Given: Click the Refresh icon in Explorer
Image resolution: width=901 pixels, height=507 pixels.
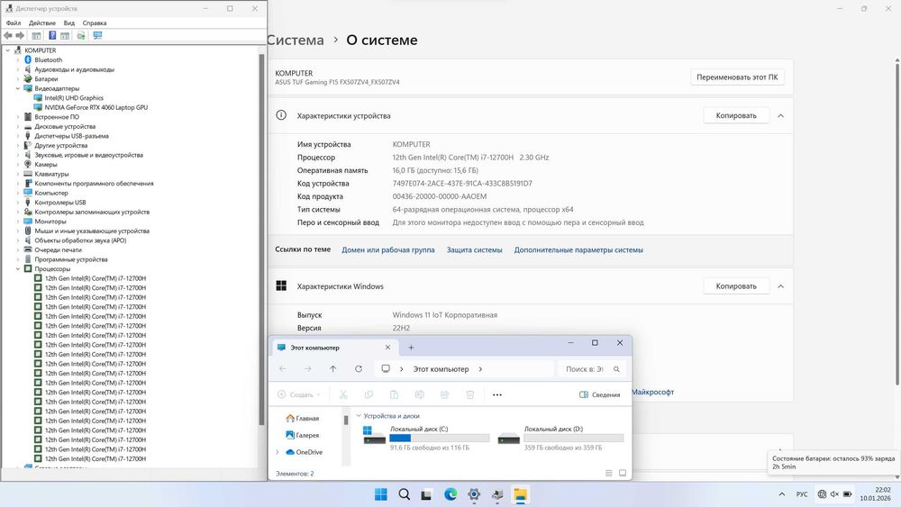Looking at the screenshot, I should point(358,368).
